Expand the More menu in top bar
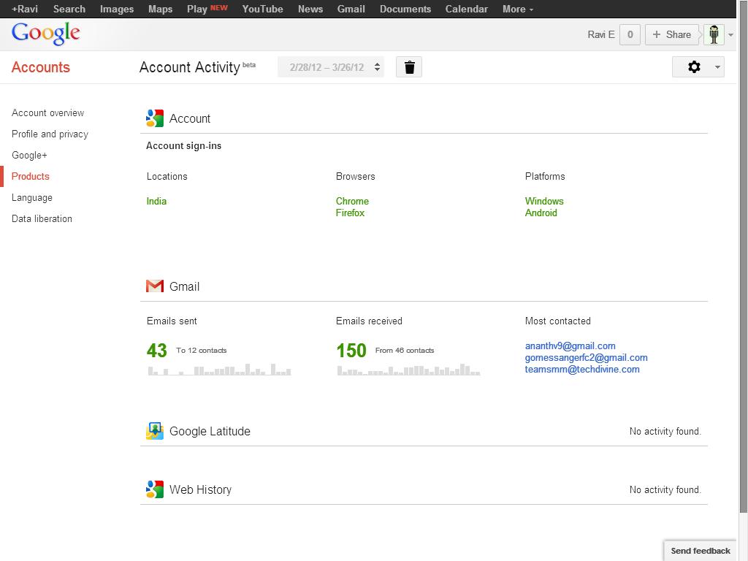This screenshot has width=748, height=561. click(x=517, y=9)
